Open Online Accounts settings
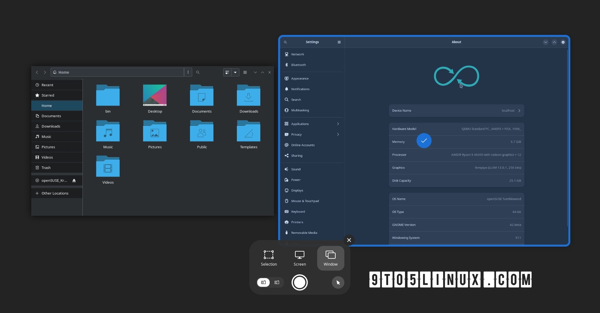This screenshot has height=313, width=600. click(x=312, y=145)
